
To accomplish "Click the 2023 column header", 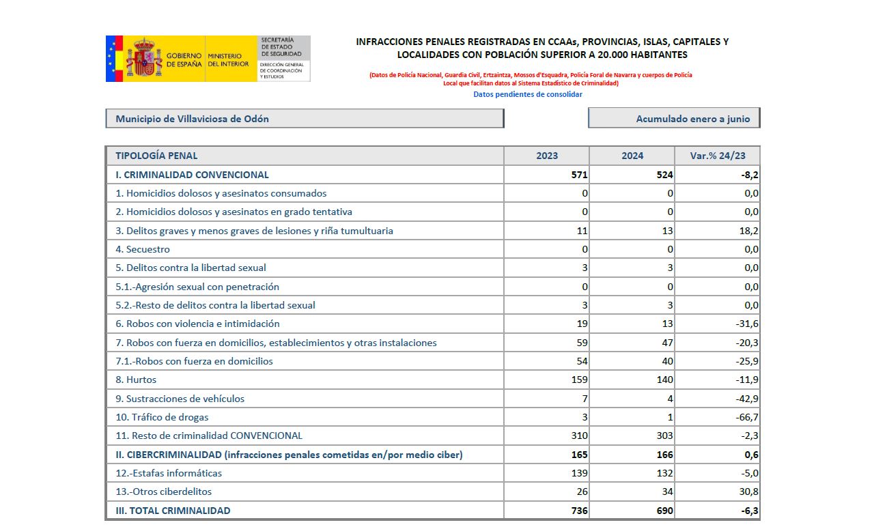I will click(546, 156).
